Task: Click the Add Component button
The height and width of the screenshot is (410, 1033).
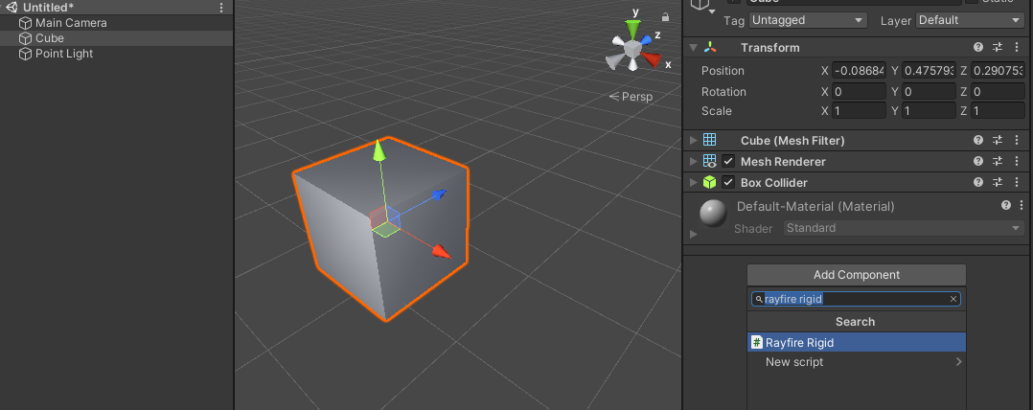Action: point(857,275)
